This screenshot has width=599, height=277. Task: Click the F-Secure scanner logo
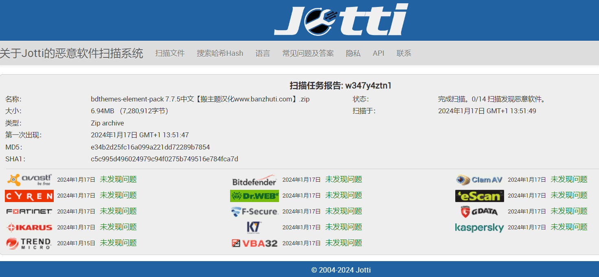[255, 211]
